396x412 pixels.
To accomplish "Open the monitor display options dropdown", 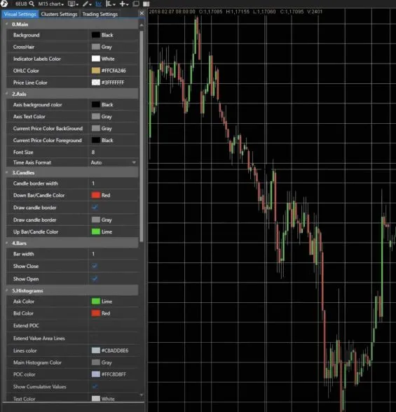I will click(x=73, y=4).
